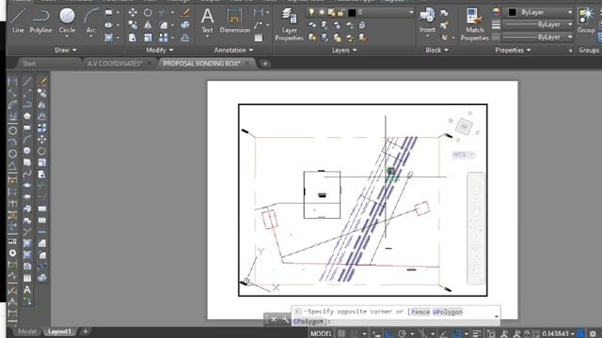
Task: Select the Layout1 tab
Action: point(59,331)
